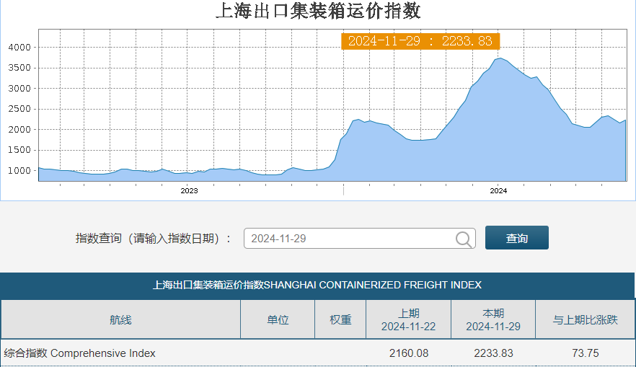Select the 权重 column header

coord(340,319)
